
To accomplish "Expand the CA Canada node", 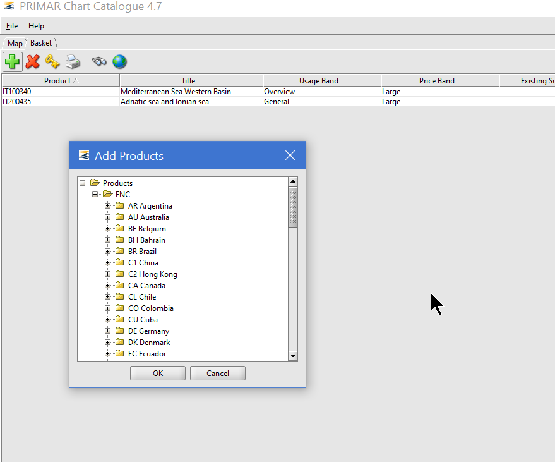I will (107, 285).
